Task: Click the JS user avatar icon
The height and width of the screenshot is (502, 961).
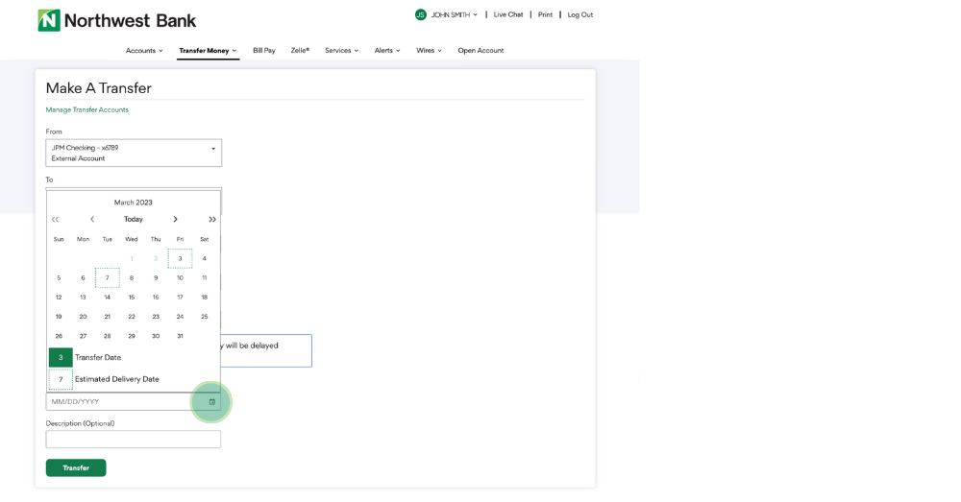Action: pos(420,14)
